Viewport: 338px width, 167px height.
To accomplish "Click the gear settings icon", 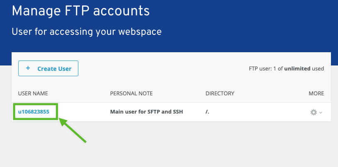I will tap(314, 112).
